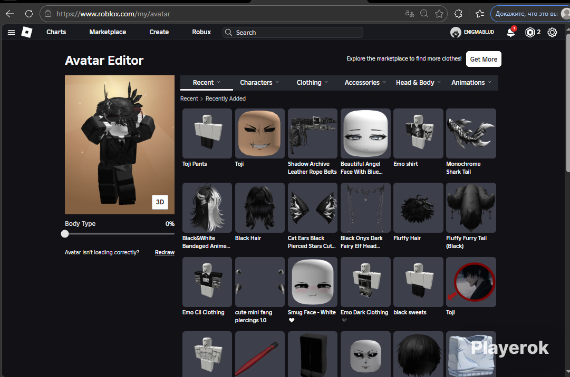570x377 pixels.
Task: Expand the Clothing category dropdown
Action: point(312,83)
